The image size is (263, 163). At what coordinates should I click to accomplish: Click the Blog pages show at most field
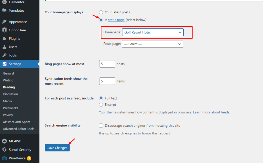107,64
